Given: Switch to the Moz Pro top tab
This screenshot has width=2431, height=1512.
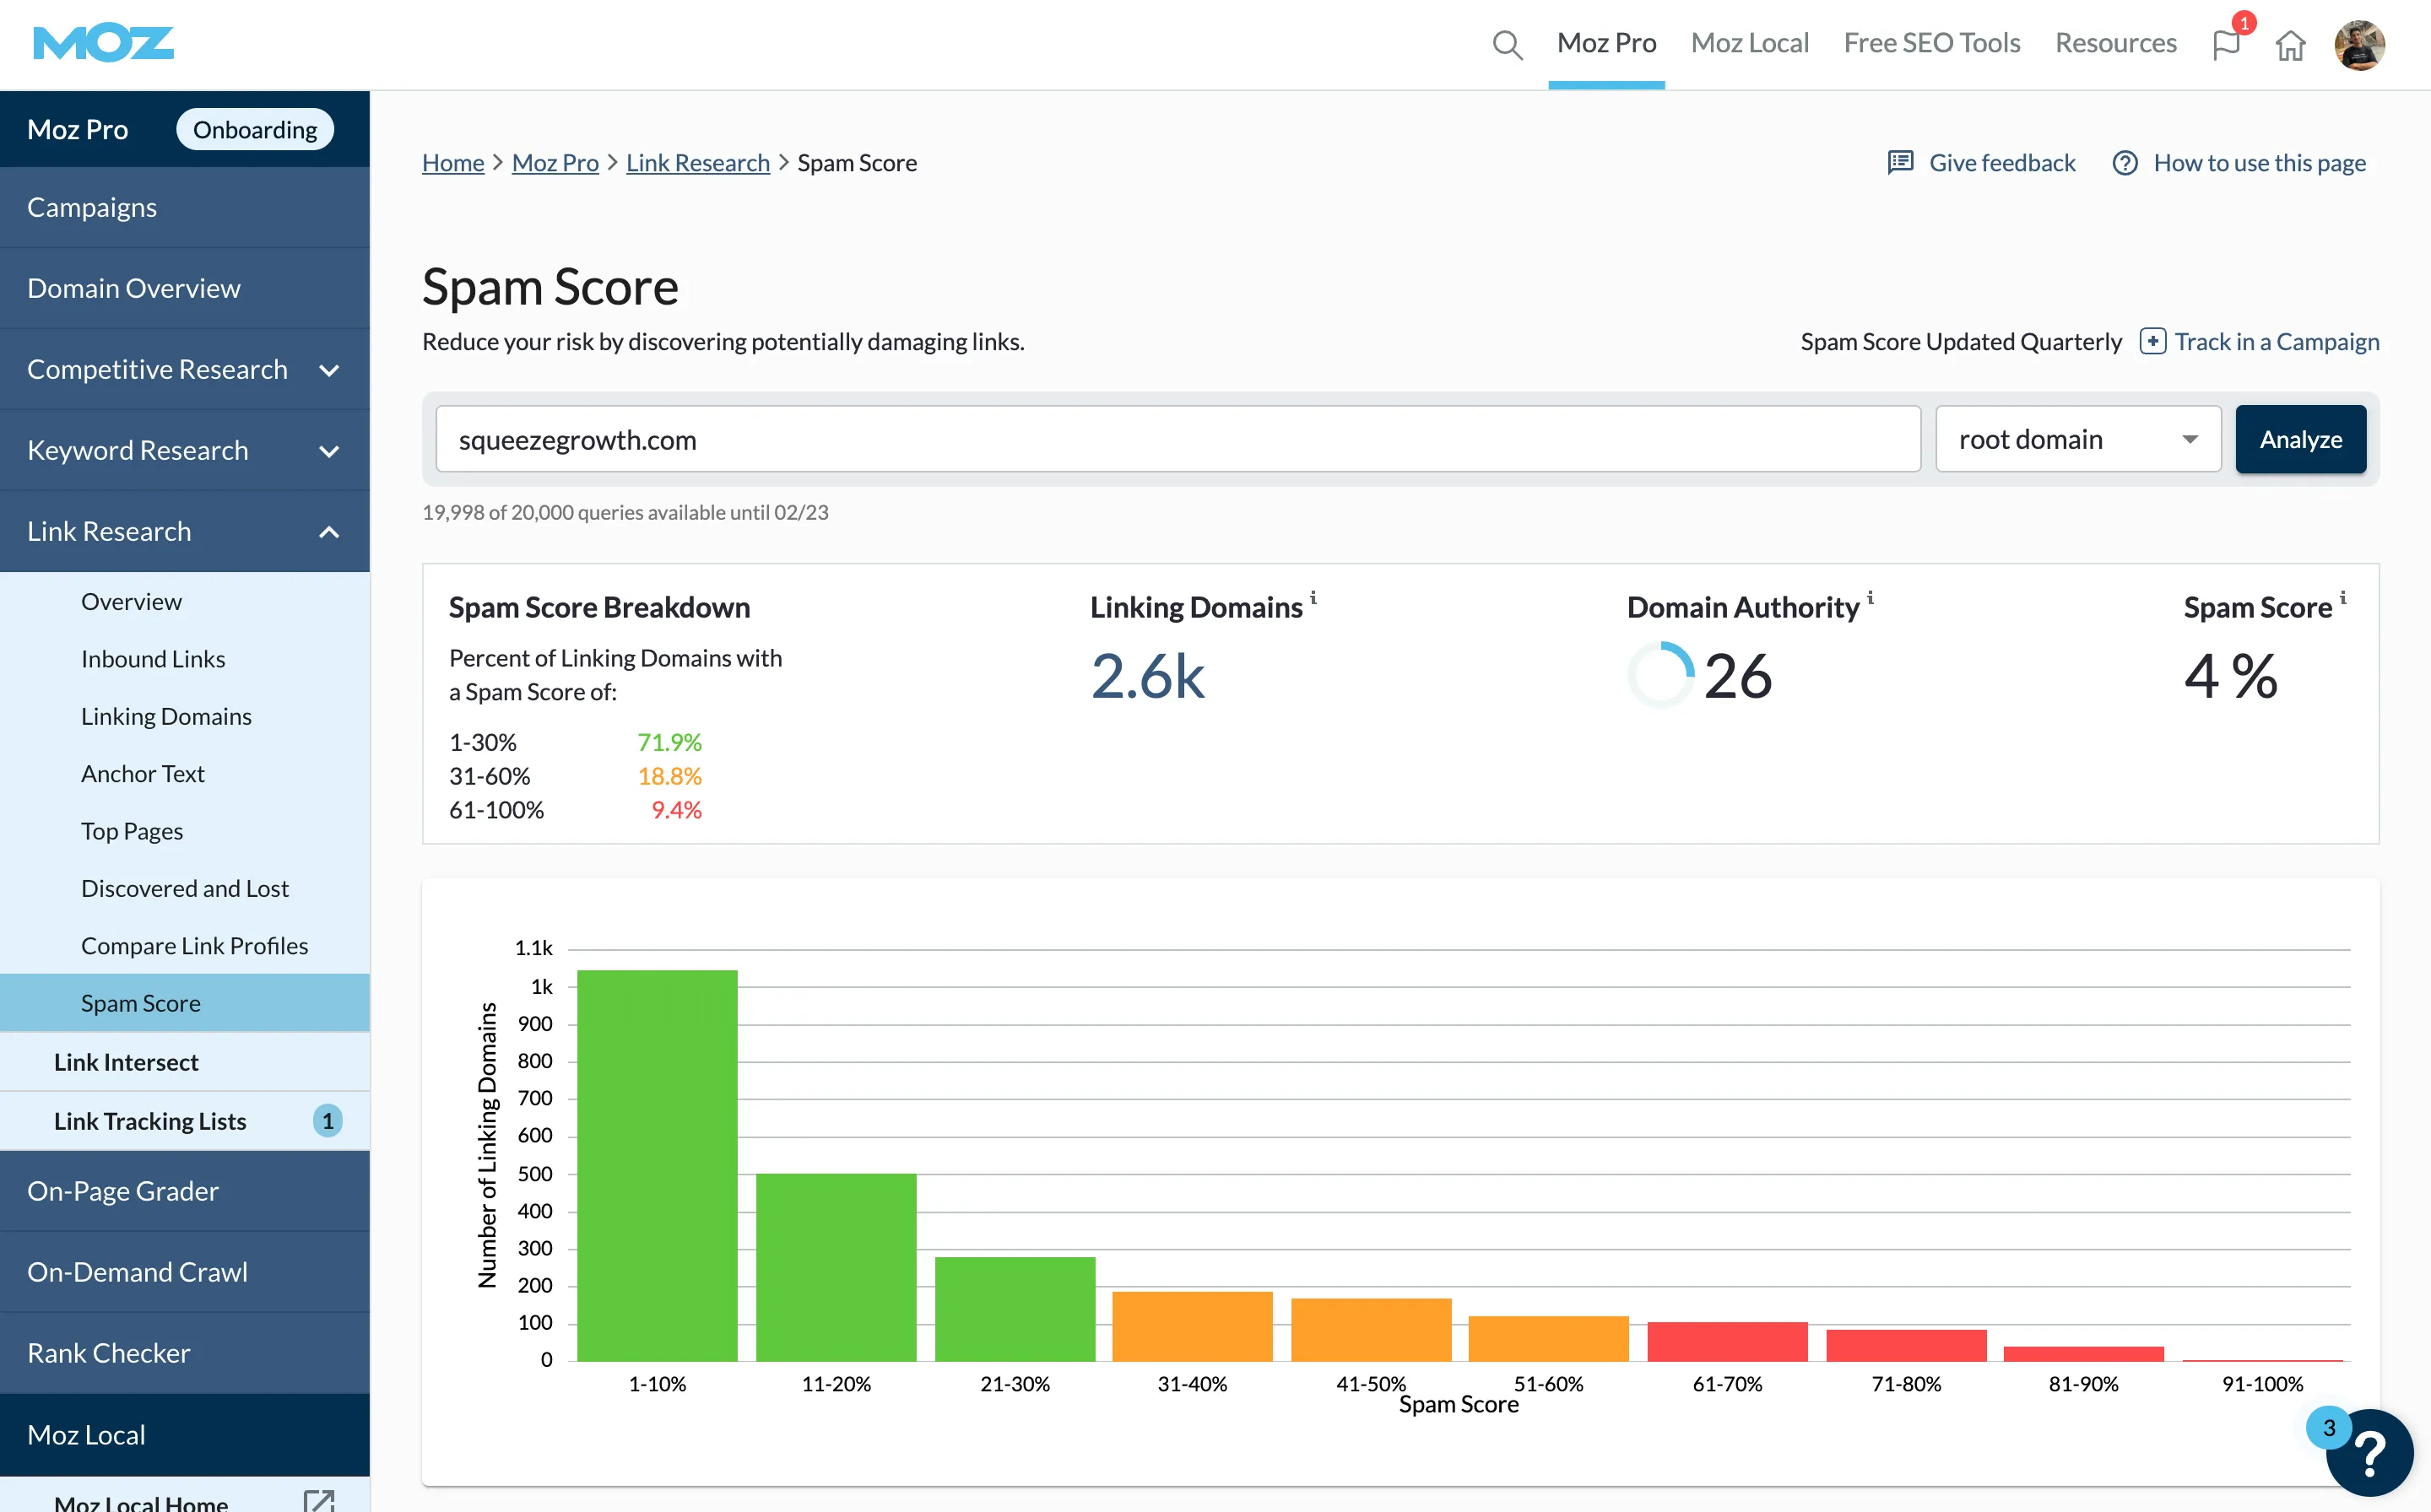Looking at the screenshot, I should (x=1605, y=43).
